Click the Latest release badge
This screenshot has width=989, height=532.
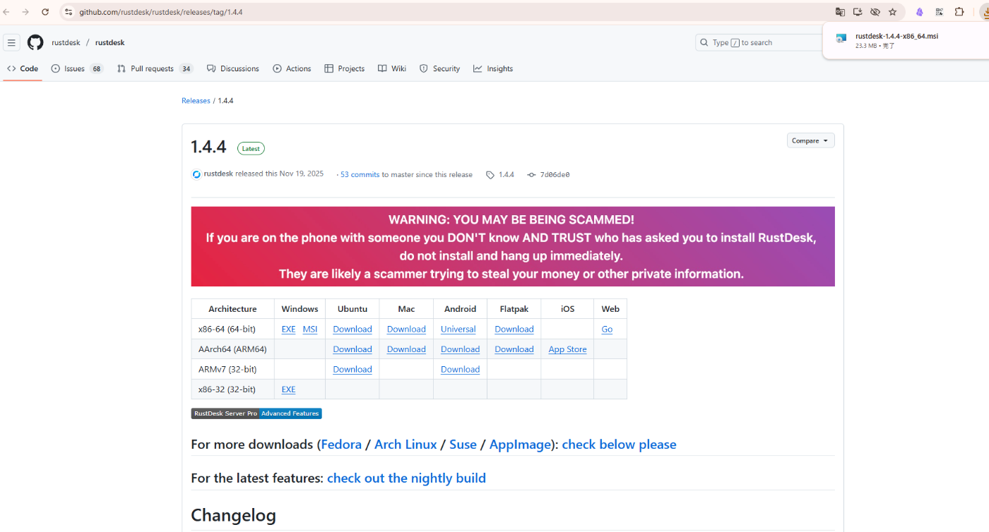(x=251, y=149)
